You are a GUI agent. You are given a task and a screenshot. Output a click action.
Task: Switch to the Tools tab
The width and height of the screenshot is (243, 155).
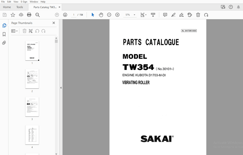pyautogui.click(x=20, y=7)
